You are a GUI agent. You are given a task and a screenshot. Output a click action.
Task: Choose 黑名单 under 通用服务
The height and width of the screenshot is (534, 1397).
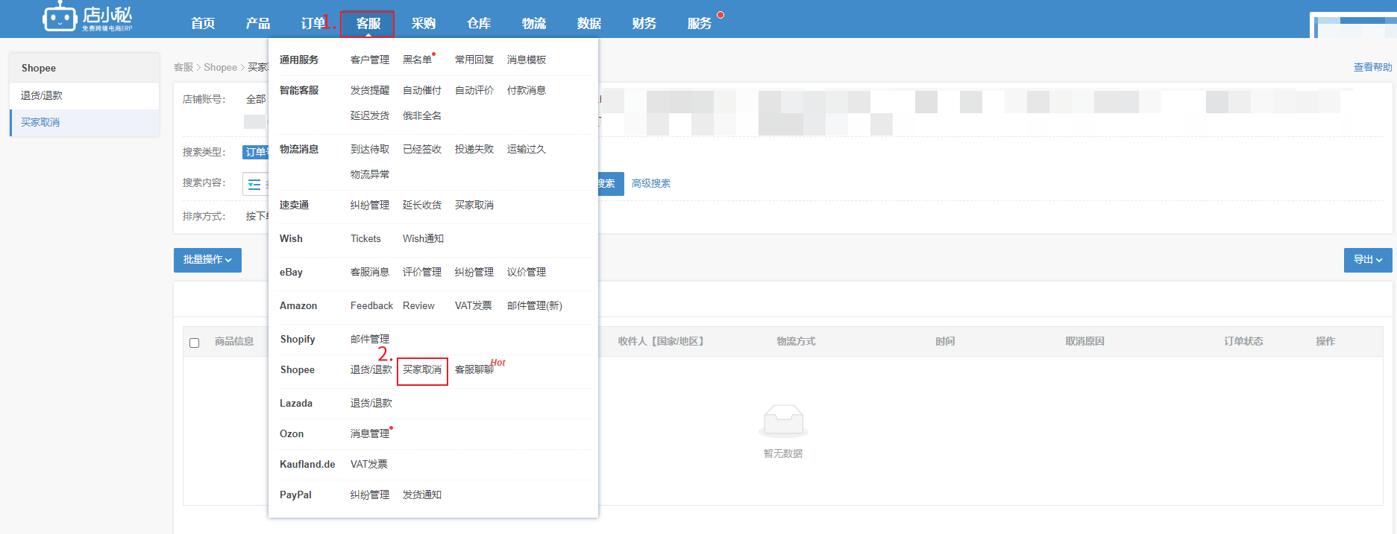coord(418,60)
